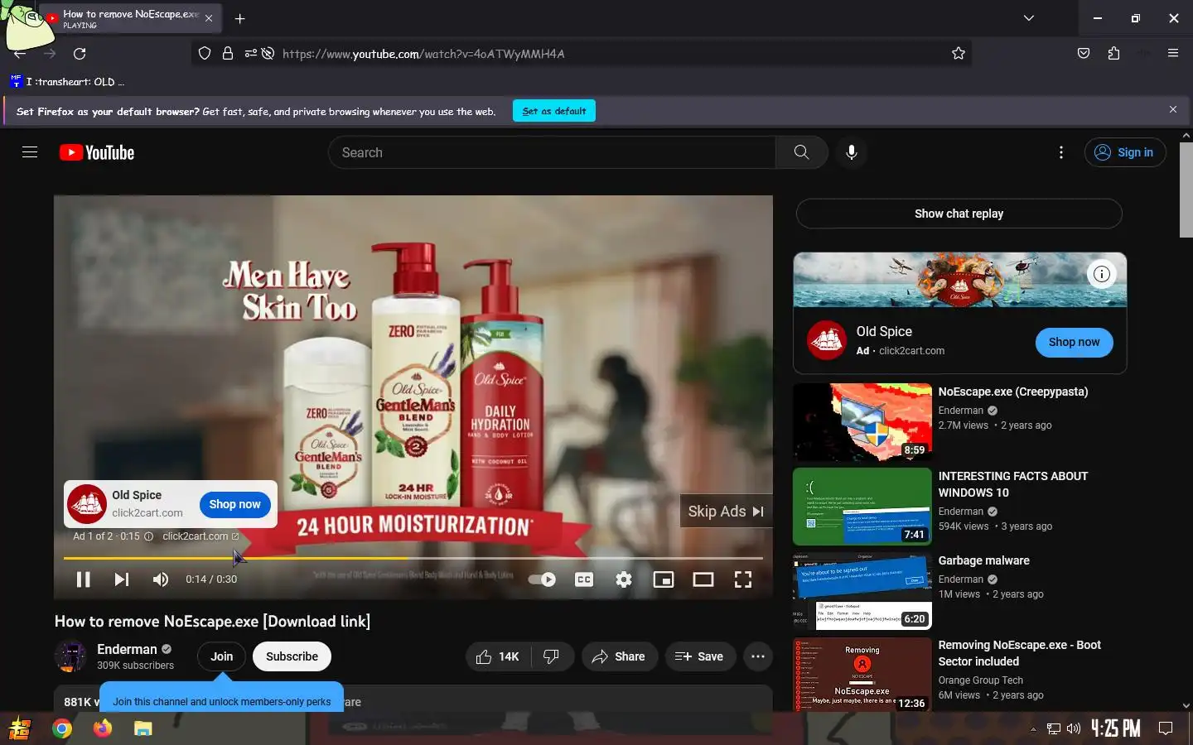This screenshot has width=1193, height=745.
Task: Open ad info icon beside Ad 1 of 2
Action: coord(149,536)
